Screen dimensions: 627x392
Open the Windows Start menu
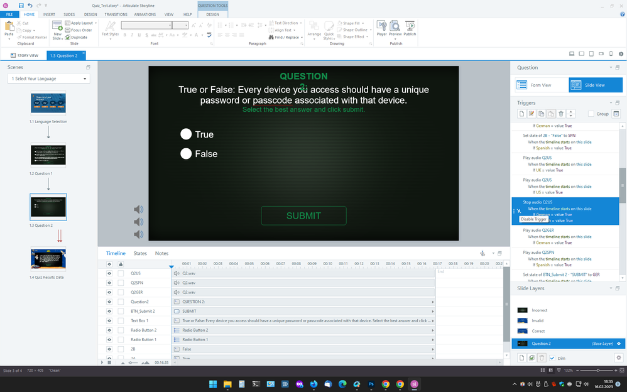(x=213, y=384)
